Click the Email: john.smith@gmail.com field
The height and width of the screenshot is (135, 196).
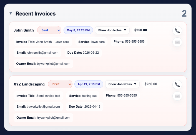point(37,53)
